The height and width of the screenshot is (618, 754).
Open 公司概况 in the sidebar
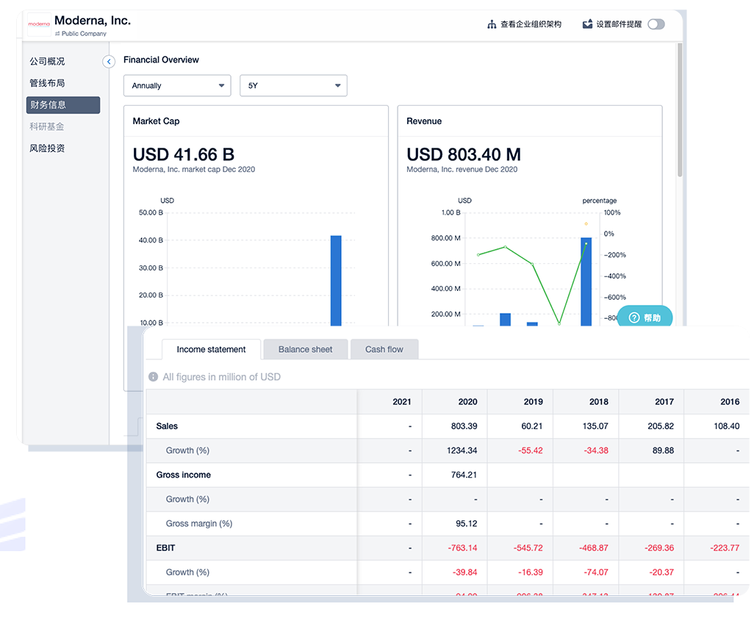click(x=47, y=62)
